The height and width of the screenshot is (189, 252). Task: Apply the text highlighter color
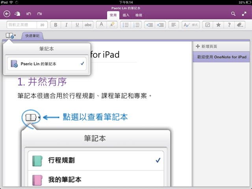112,25
